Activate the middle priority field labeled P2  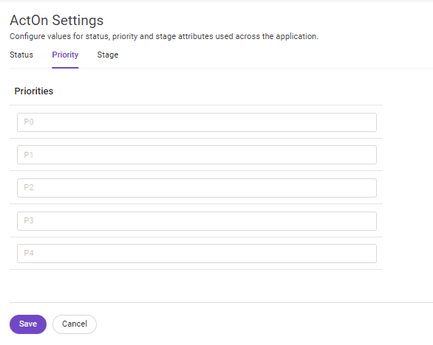click(x=197, y=188)
